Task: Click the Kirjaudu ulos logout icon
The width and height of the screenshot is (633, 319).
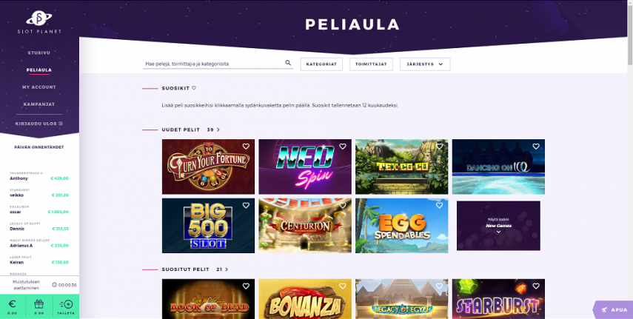Action: [61, 124]
